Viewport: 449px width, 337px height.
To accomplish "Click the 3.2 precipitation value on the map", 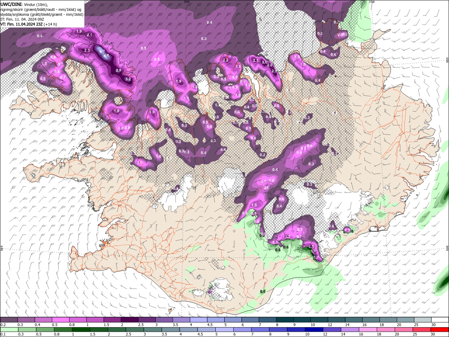I will [x=128, y=79].
